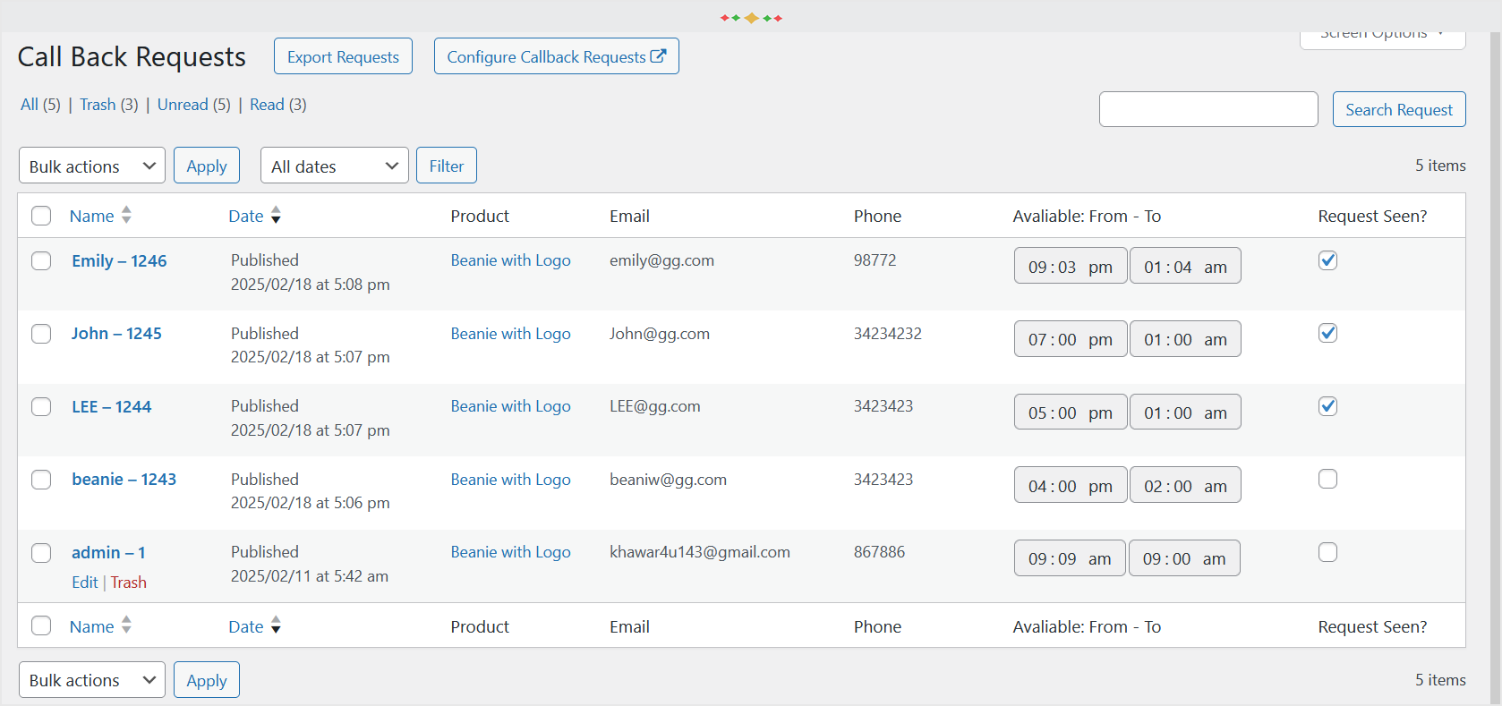Open the Emily – 1246 request
This screenshot has height=706, width=1502.
click(119, 261)
